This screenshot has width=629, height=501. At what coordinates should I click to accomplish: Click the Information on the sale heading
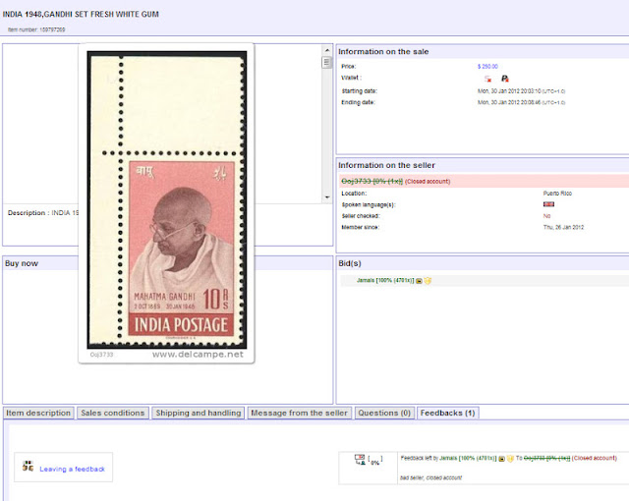(383, 52)
